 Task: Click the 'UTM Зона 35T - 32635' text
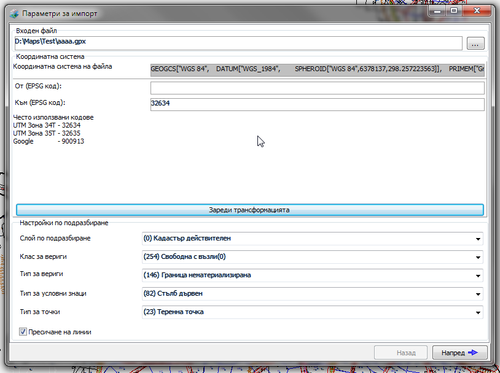pyautogui.click(x=47, y=133)
